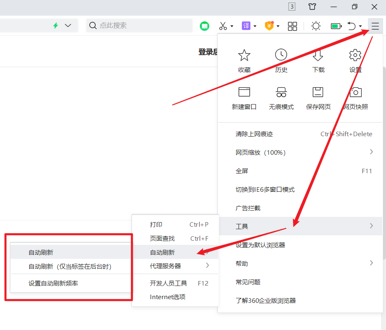Click the search box 点此搜索
Image resolution: width=386 pixels, height=330 pixels.
click(139, 26)
